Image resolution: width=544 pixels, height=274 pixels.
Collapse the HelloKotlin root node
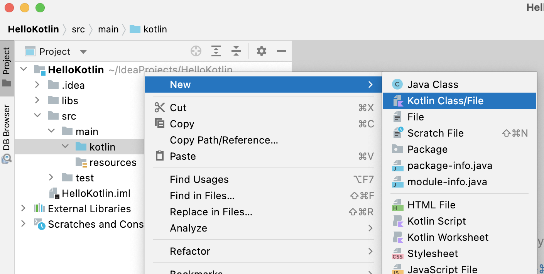[24, 69]
